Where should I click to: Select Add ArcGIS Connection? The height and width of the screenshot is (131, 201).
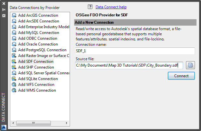click(x=38, y=15)
